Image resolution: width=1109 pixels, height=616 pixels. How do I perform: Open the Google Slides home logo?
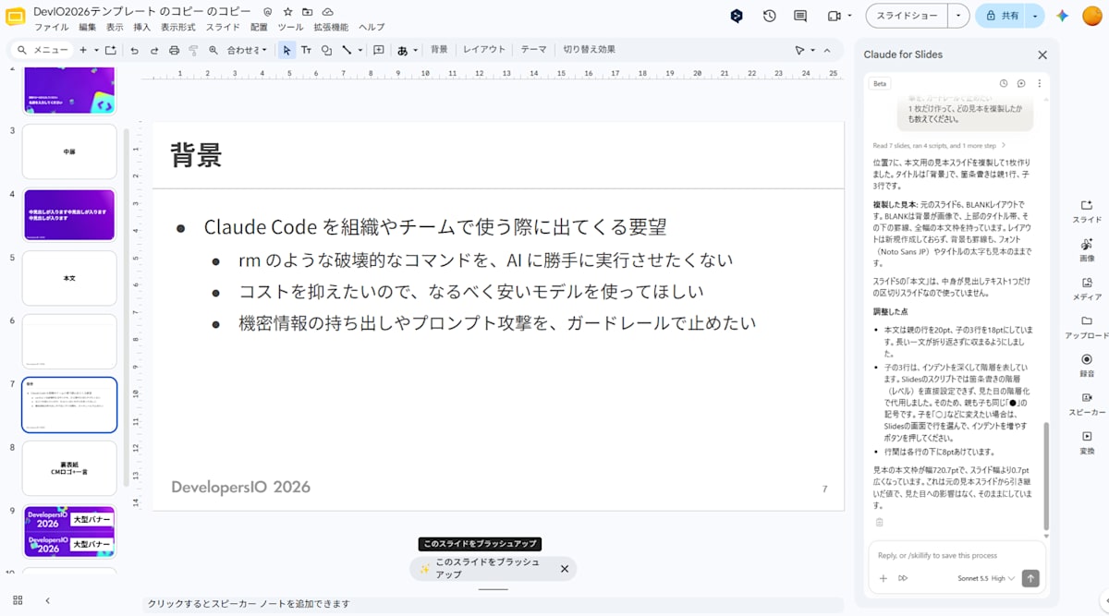tap(16, 16)
